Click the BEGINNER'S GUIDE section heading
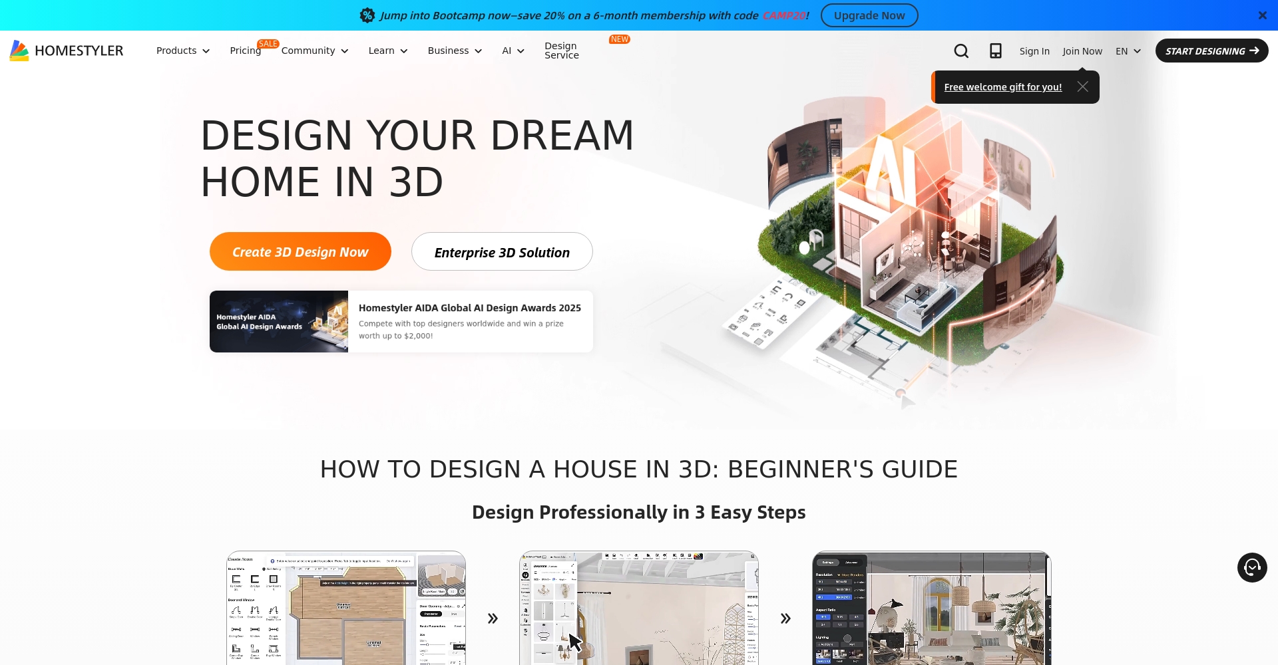Viewport: 1278px width, 665px height. coord(639,469)
